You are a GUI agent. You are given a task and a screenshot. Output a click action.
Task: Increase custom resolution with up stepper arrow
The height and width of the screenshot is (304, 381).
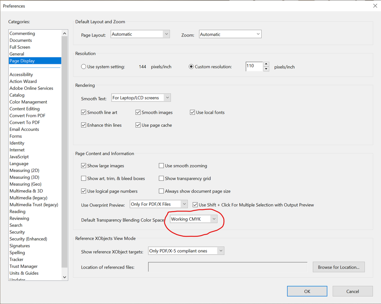click(x=266, y=64)
